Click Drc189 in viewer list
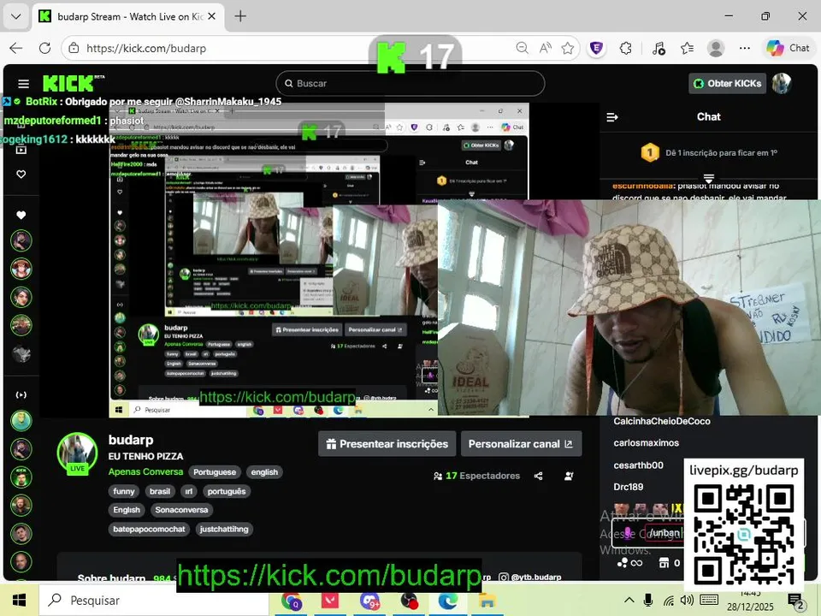This screenshot has width=821, height=616. (x=629, y=487)
